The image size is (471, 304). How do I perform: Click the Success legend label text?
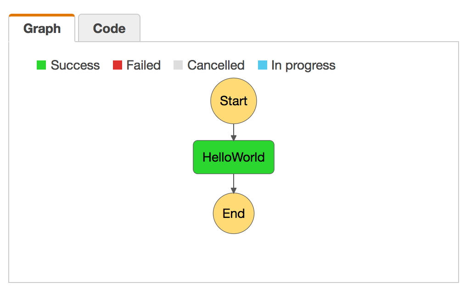(x=75, y=65)
